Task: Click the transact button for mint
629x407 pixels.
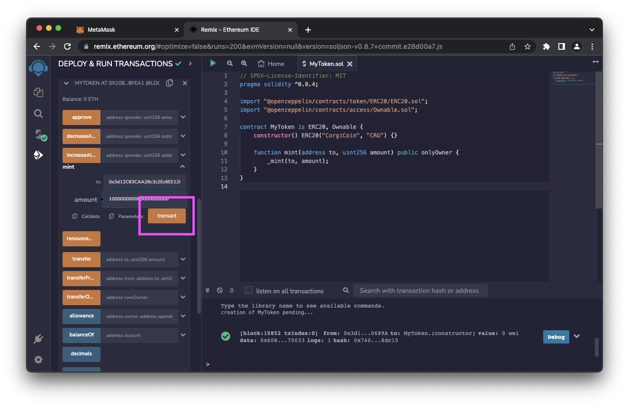Action: pyautogui.click(x=167, y=216)
